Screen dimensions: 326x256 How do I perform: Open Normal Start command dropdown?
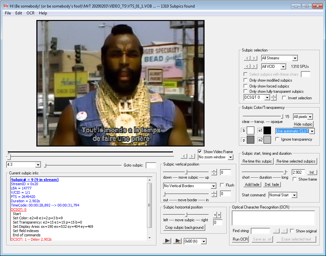coord(294,195)
